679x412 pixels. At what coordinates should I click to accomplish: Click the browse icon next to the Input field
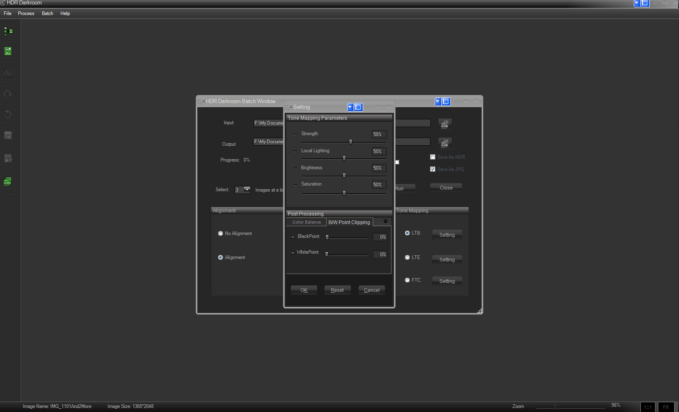pos(445,123)
